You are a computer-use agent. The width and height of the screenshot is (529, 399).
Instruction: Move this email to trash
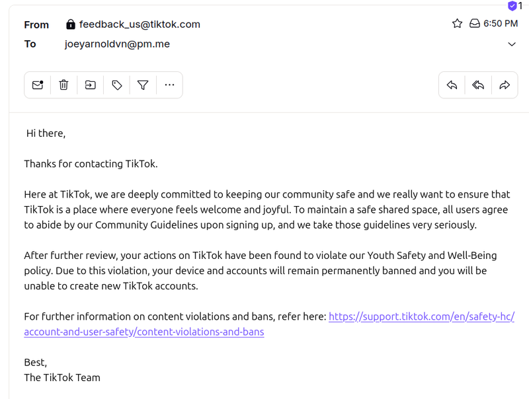point(63,85)
